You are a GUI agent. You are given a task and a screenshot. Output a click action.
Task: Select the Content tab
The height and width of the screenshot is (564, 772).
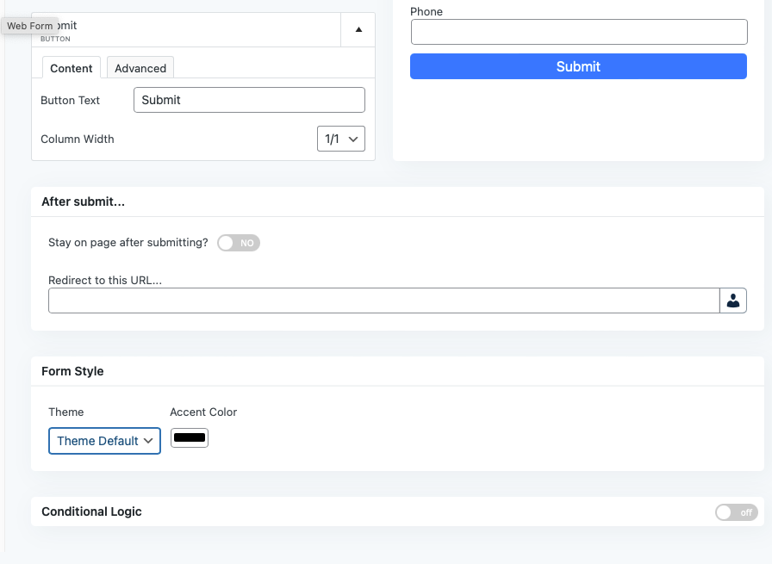[72, 68]
